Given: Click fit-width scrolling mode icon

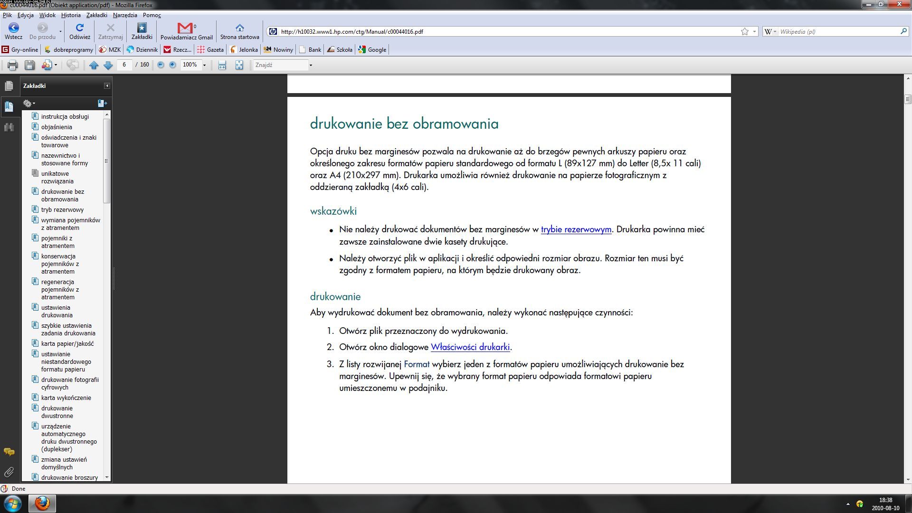Looking at the screenshot, I should 222,65.
